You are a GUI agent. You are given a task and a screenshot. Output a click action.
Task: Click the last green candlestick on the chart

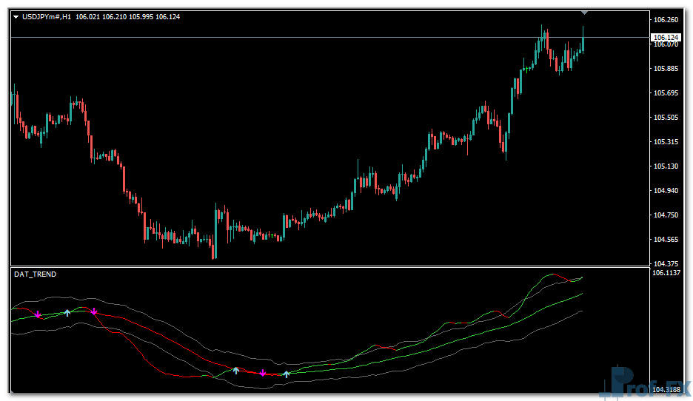click(583, 41)
